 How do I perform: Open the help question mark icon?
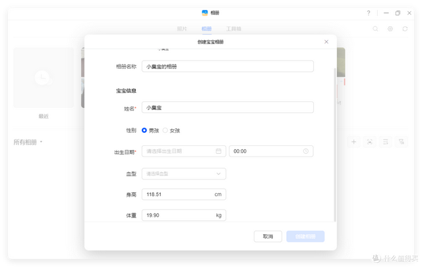tap(369, 13)
